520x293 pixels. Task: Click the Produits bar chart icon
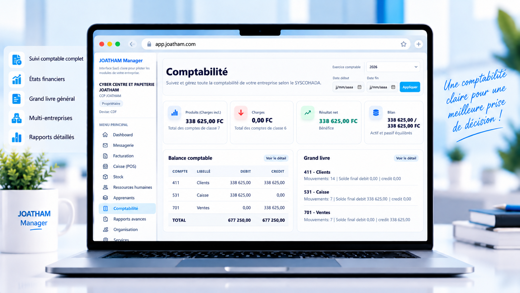175,113
